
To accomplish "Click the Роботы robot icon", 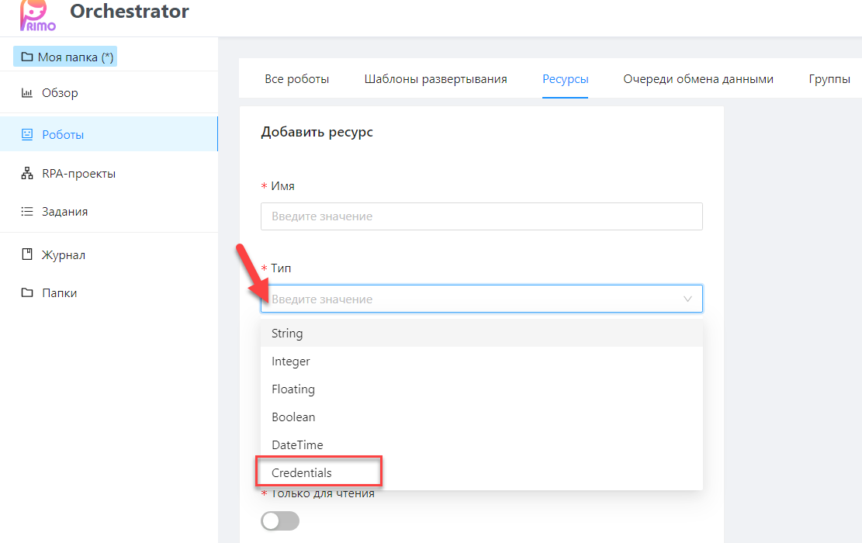I will (x=27, y=134).
